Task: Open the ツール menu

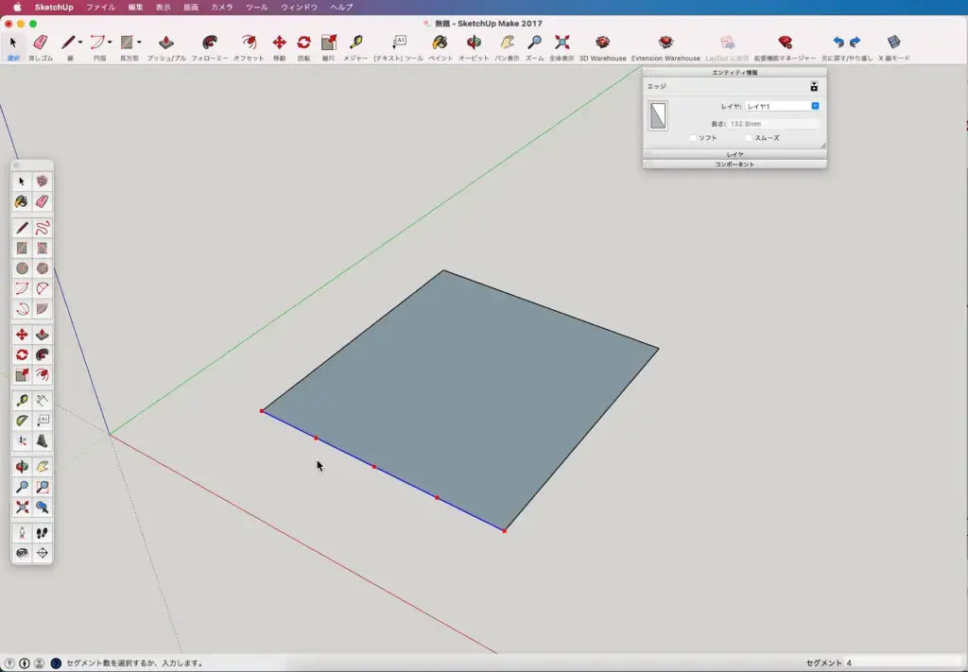Action: point(257,8)
